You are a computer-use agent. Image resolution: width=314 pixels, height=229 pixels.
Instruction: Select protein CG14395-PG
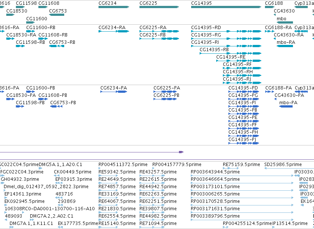(244, 99)
